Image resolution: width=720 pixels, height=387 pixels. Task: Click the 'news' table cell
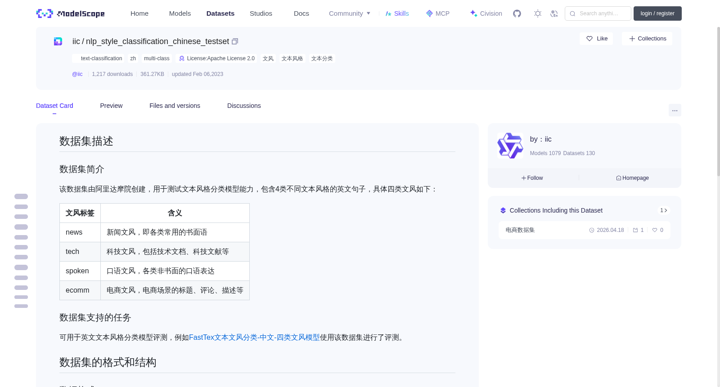(x=80, y=232)
